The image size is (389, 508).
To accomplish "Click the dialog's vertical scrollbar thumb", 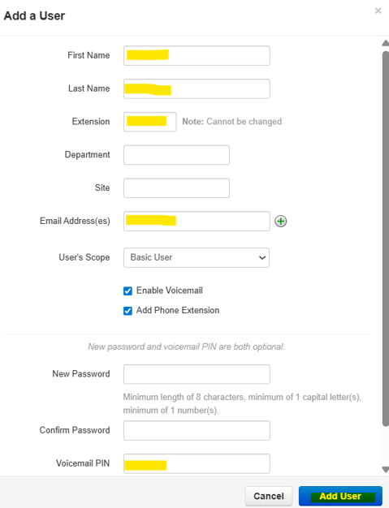I will coord(386,239).
